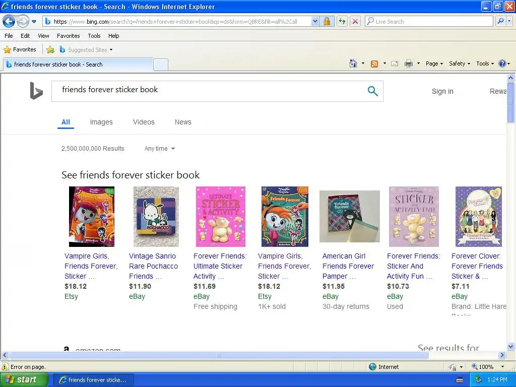Click the Bing search magnifier icon
Viewport: 516px width, 387px height.
pos(372,91)
